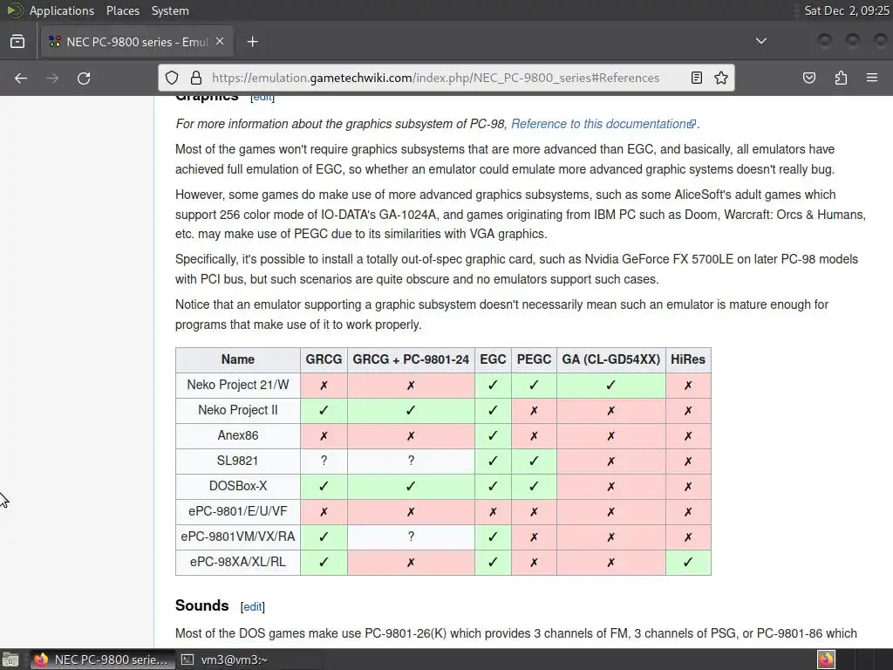893x670 pixels.
Task: Click the tracking protection shield icon
Action: pos(172,78)
